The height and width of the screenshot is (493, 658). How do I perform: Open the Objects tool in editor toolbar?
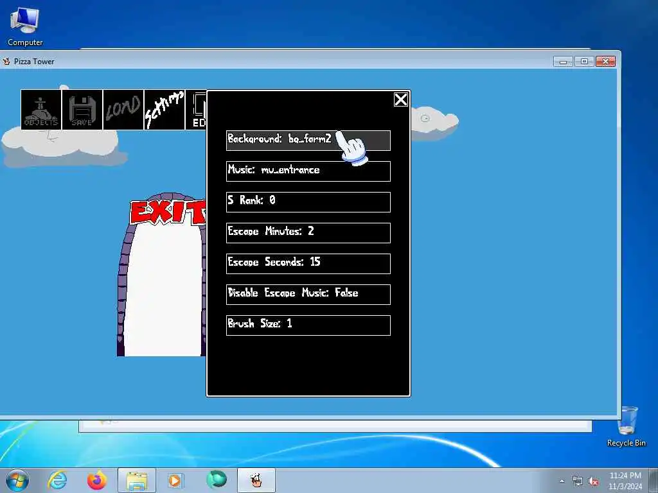coord(41,110)
